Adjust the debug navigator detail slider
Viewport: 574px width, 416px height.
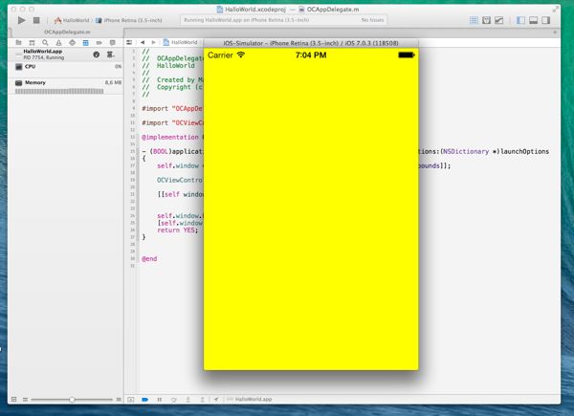(x=72, y=400)
